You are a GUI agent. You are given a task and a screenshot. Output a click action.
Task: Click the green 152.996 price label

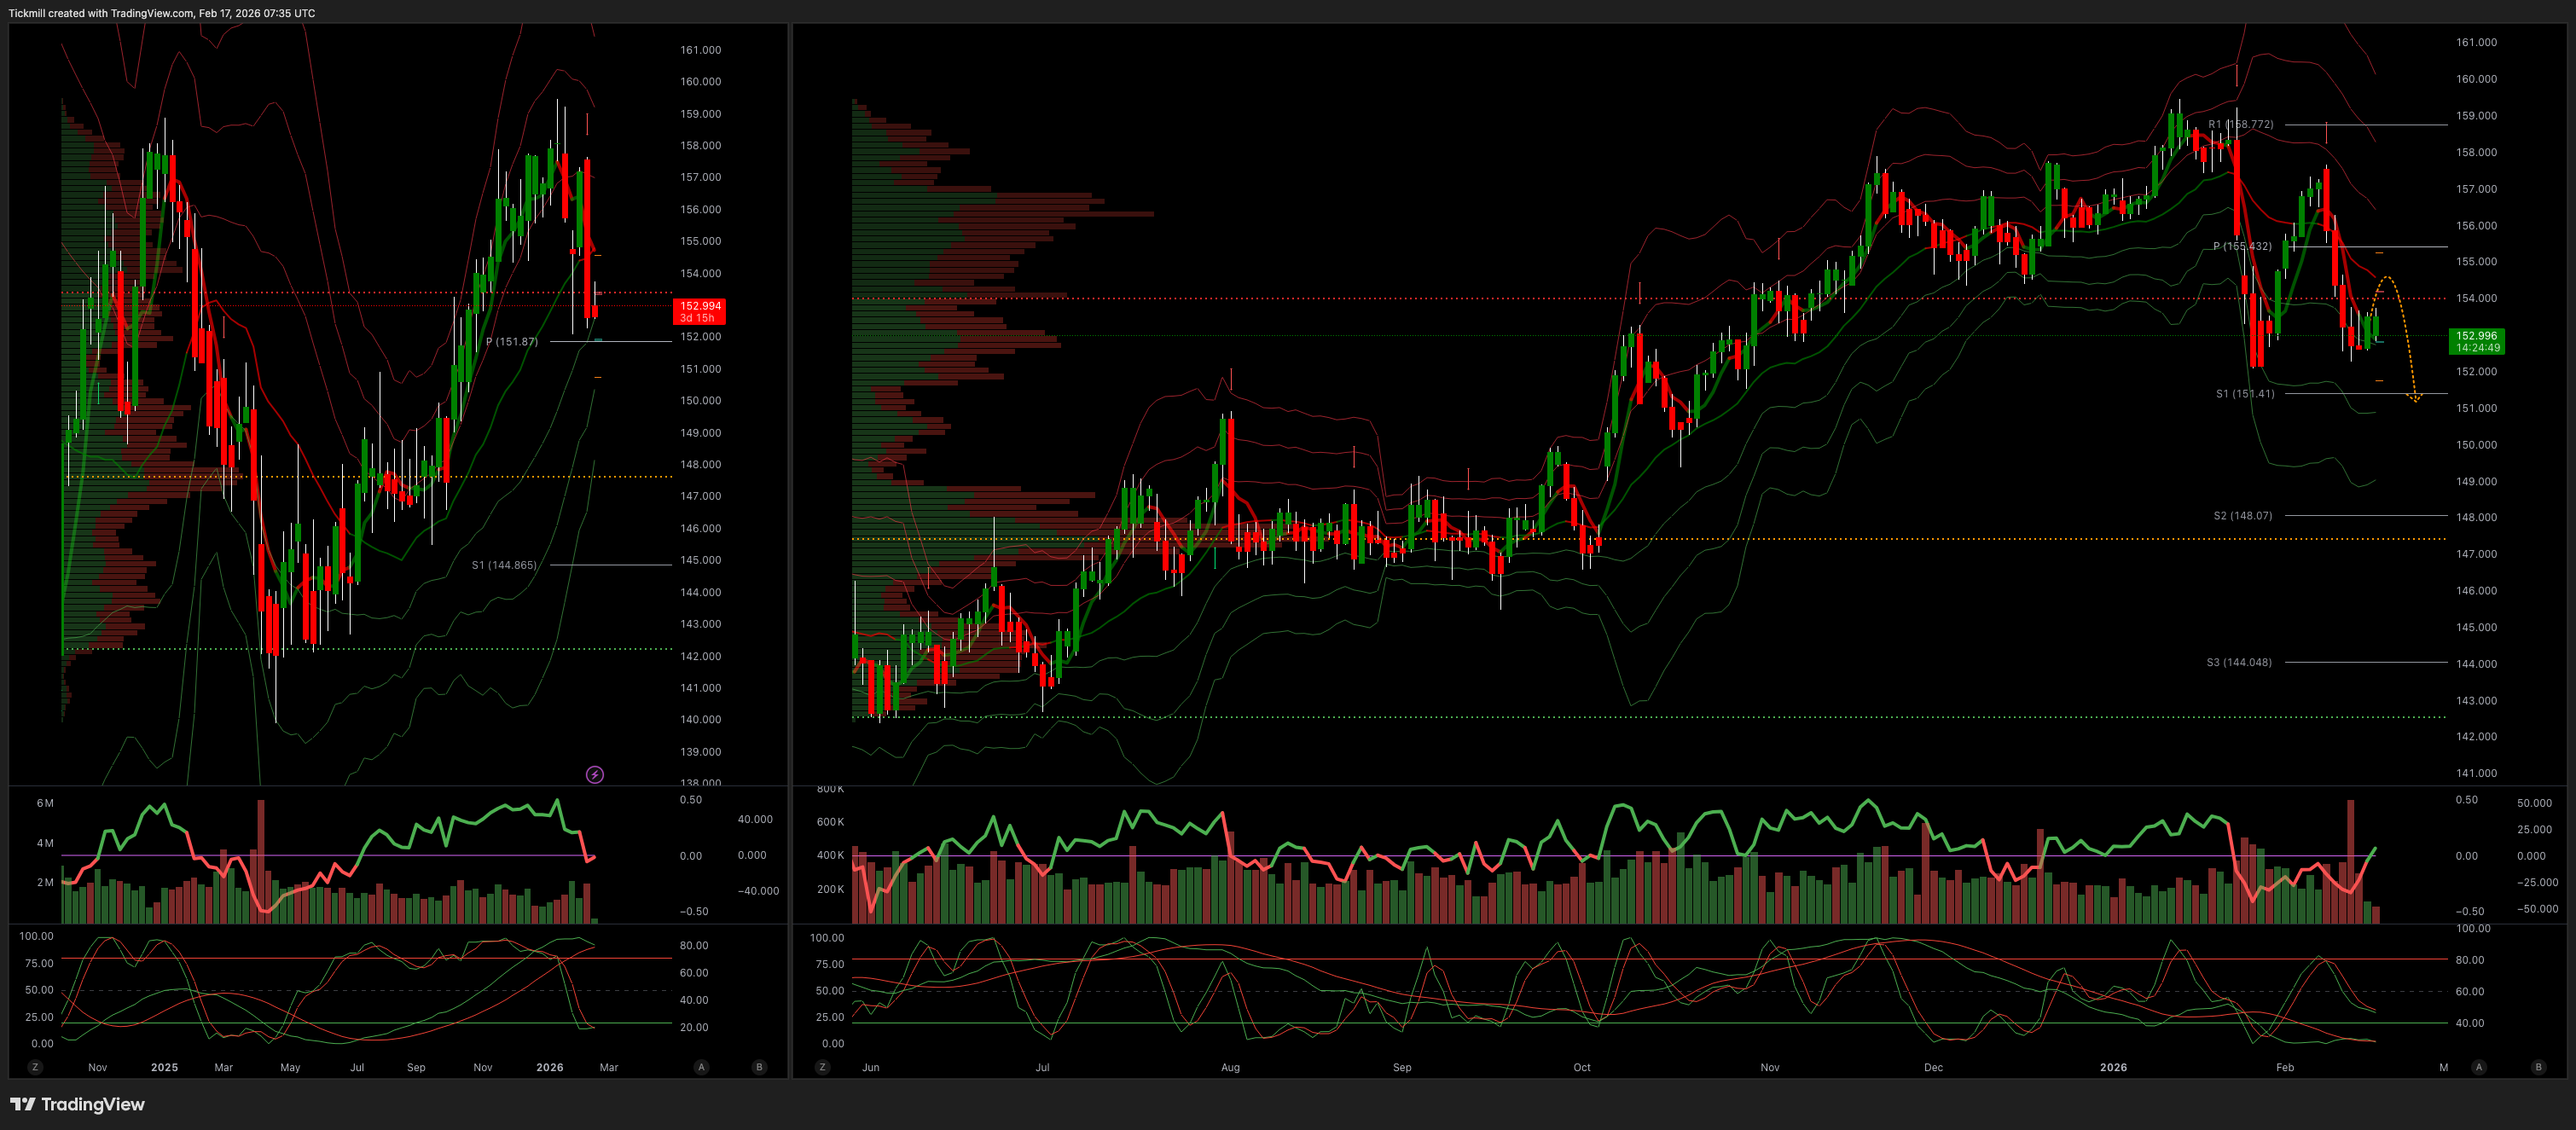[x=2476, y=341]
